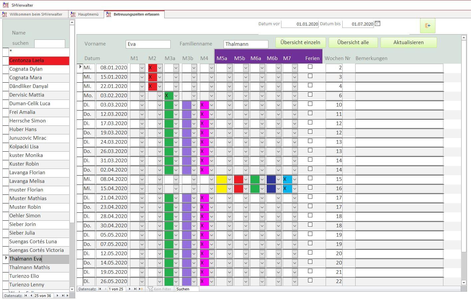Go to first record in name list navigator
This screenshot has width=471, height=299.
[x=26, y=296]
